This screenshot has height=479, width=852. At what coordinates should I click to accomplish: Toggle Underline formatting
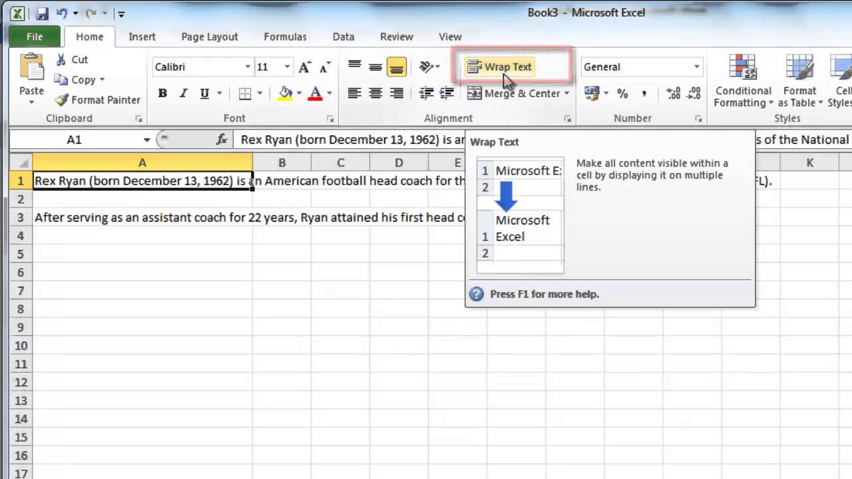coord(204,93)
